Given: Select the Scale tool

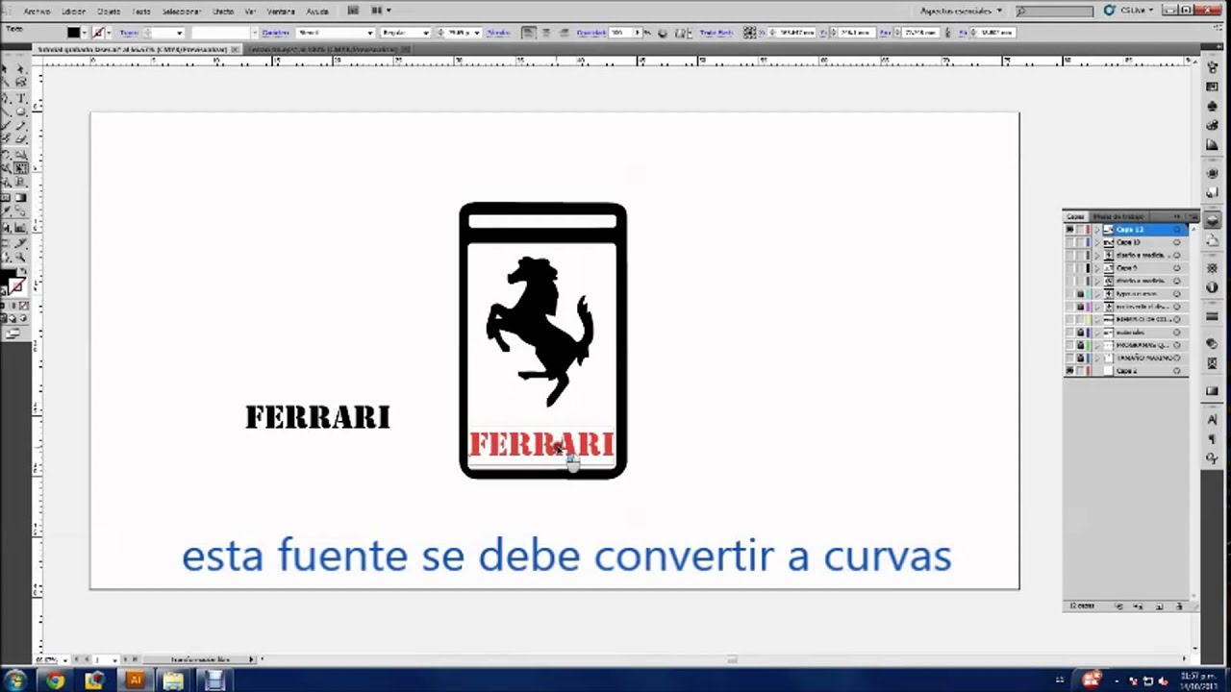Looking at the screenshot, I should [x=20, y=154].
